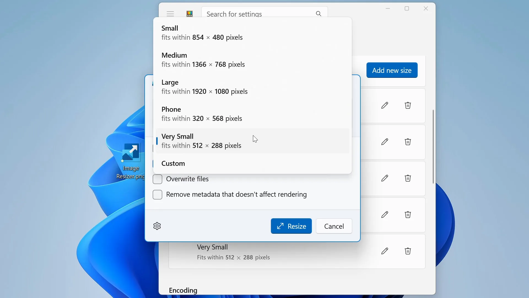Delete the fourth size preset with trash icon

point(408,215)
